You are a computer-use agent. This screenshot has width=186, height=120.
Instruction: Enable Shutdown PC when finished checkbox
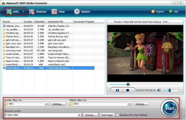pyautogui.click(x=117, y=115)
